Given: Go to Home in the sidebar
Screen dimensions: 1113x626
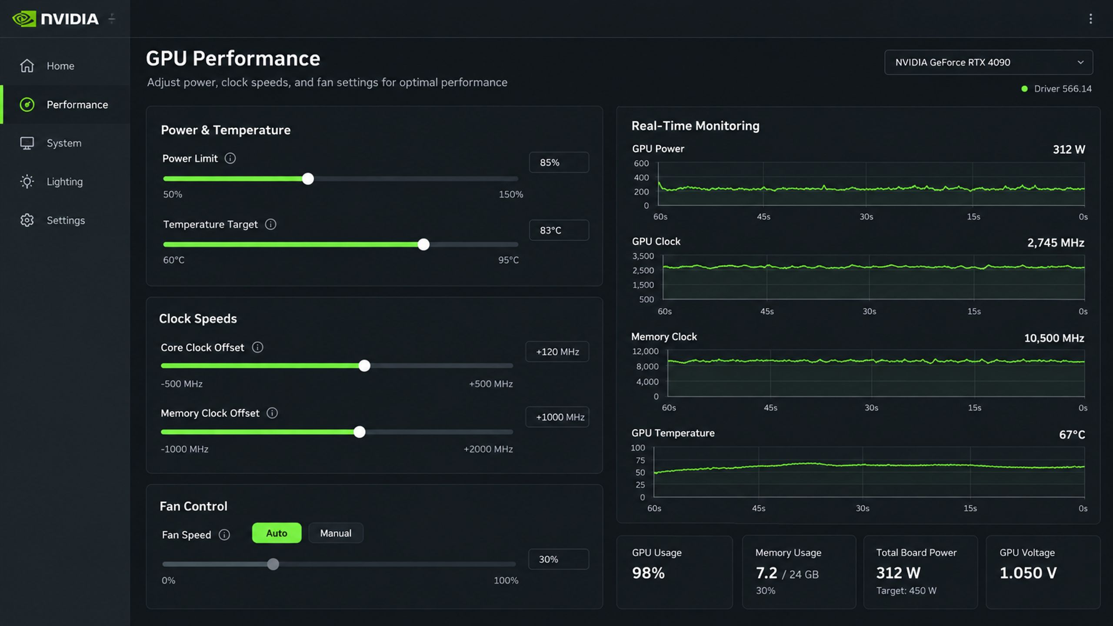Looking at the screenshot, I should 65,66.
